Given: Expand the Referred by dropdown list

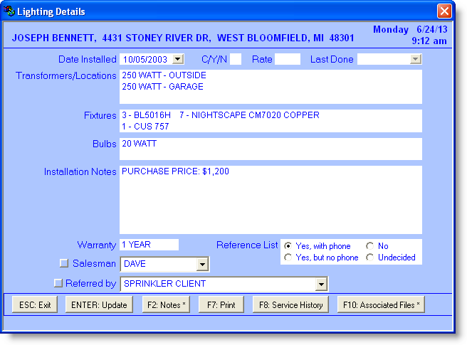Looking at the screenshot, I should pyautogui.click(x=322, y=285).
